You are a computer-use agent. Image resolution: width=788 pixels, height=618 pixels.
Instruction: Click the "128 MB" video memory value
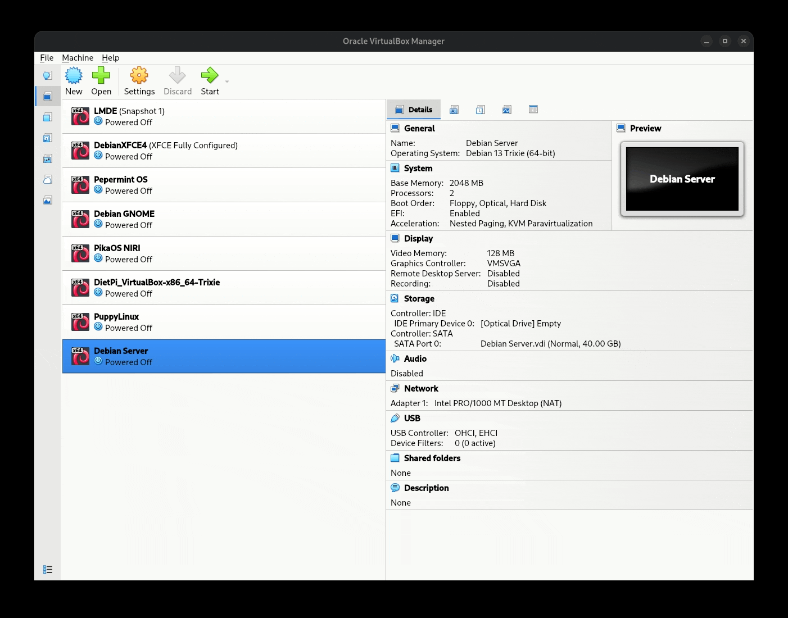pos(501,253)
